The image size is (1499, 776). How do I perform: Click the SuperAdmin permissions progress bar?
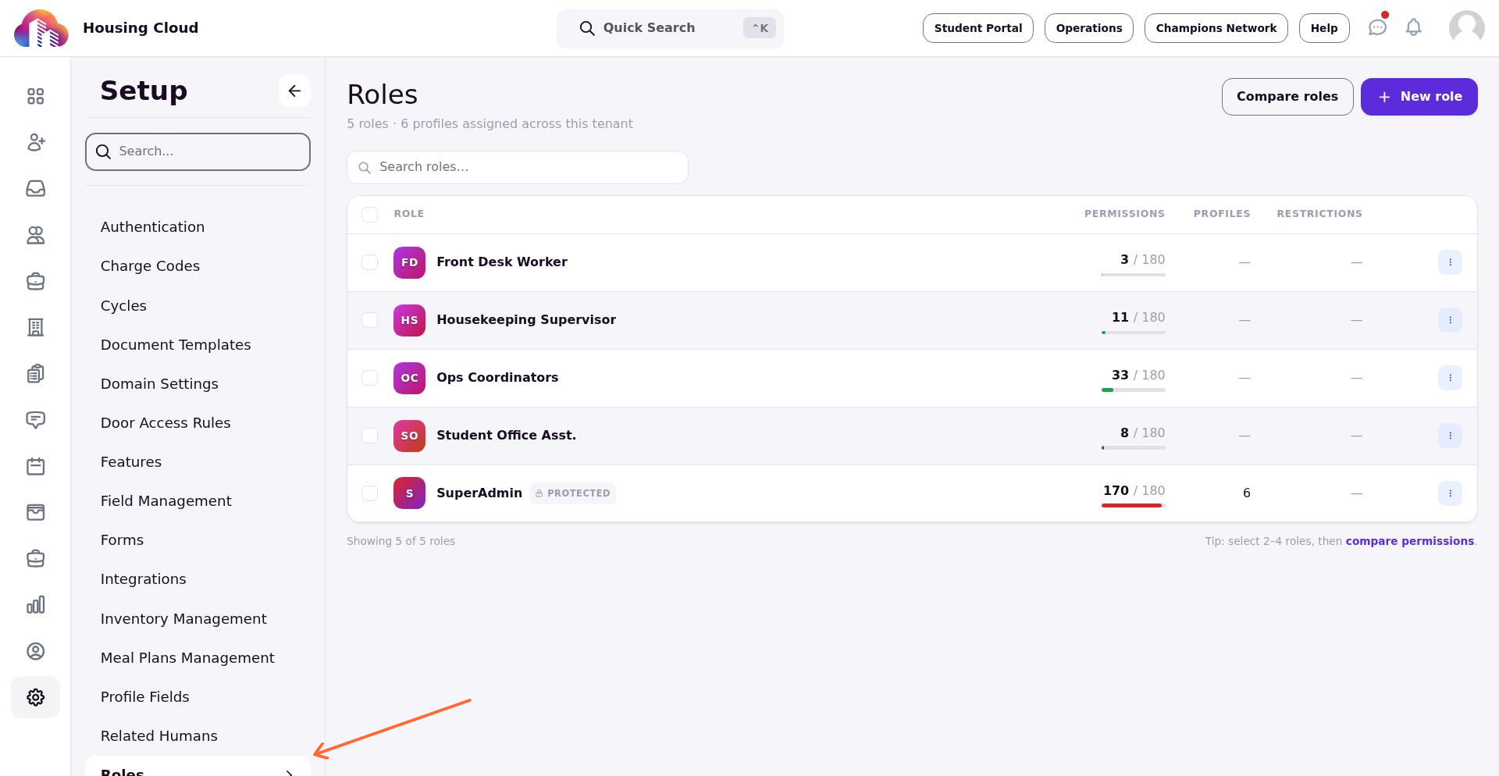[x=1133, y=506]
